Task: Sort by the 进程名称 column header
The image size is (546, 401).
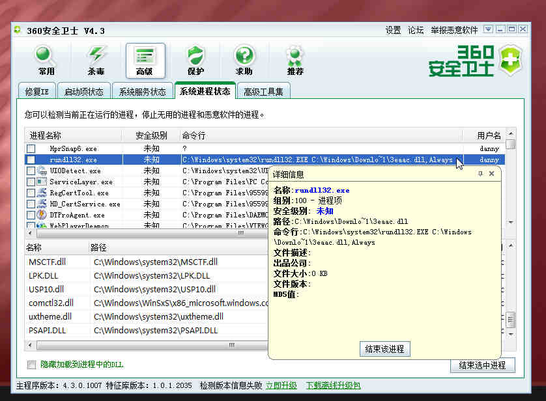Action: (74, 135)
